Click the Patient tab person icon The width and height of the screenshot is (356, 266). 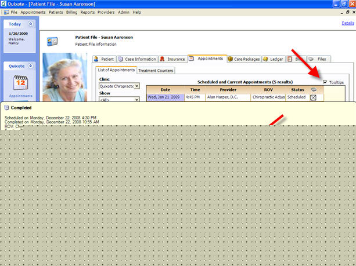[96, 59]
